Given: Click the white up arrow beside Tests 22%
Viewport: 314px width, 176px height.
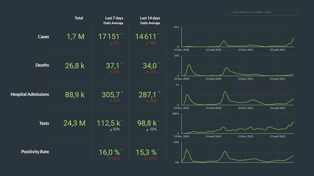Looking at the screenshot, I should (x=147, y=129).
